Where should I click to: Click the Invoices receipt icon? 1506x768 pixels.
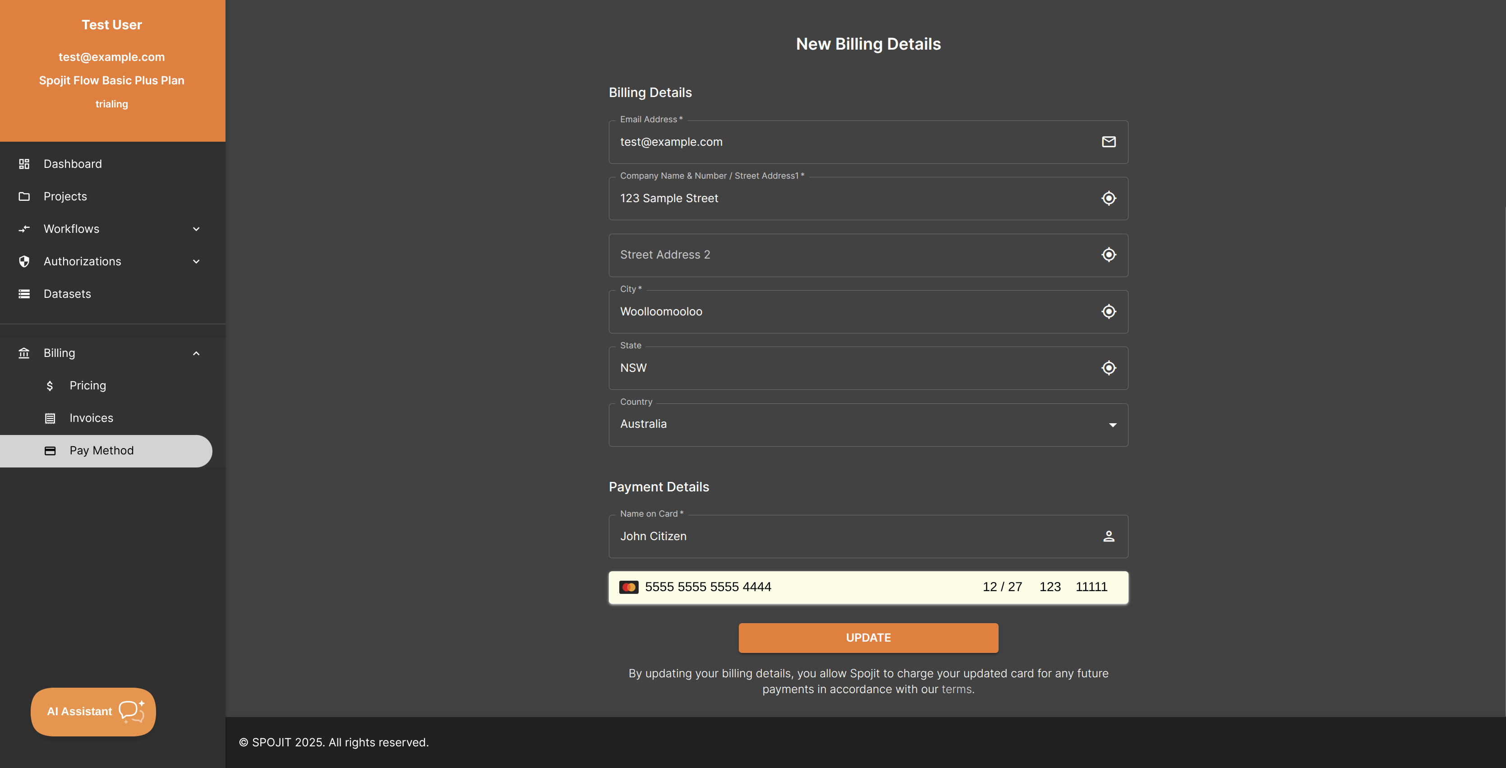pyautogui.click(x=50, y=418)
